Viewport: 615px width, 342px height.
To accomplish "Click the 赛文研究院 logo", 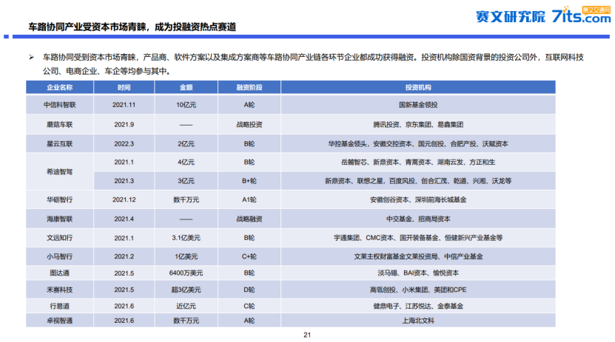I will 510,16.
